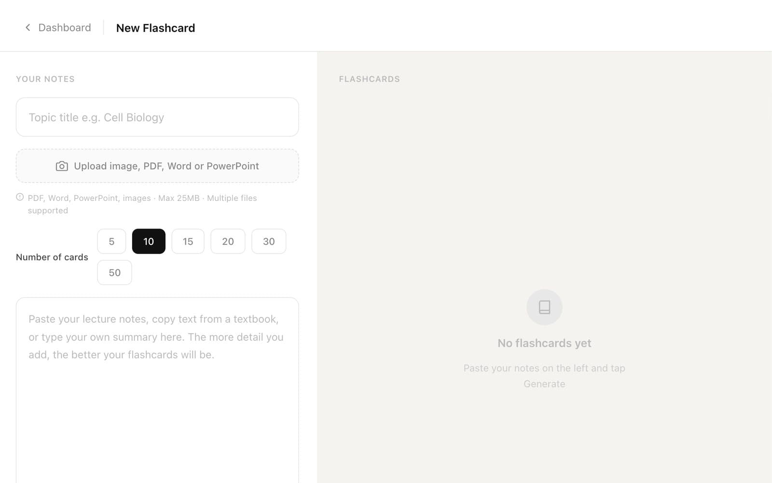Set number of cards to 5
Screen dimensions: 772x483
pyautogui.click(x=111, y=241)
